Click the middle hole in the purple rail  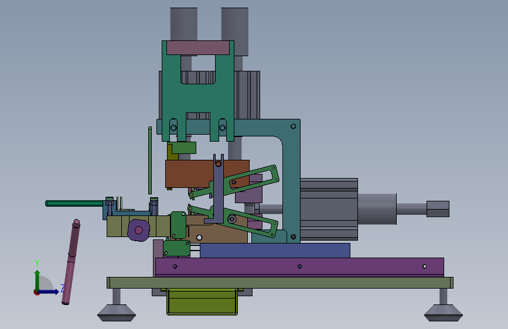click(299, 266)
